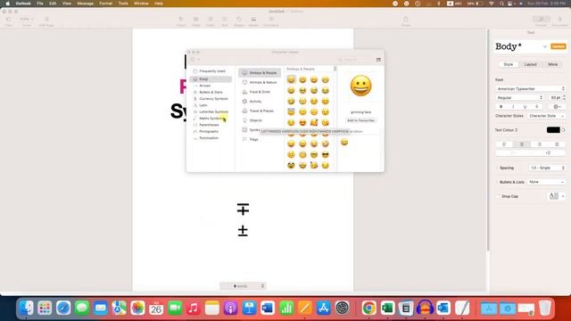The image size is (571, 321).
Task: Enable the Drop Cap checkbox
Action: click(498, 196)
